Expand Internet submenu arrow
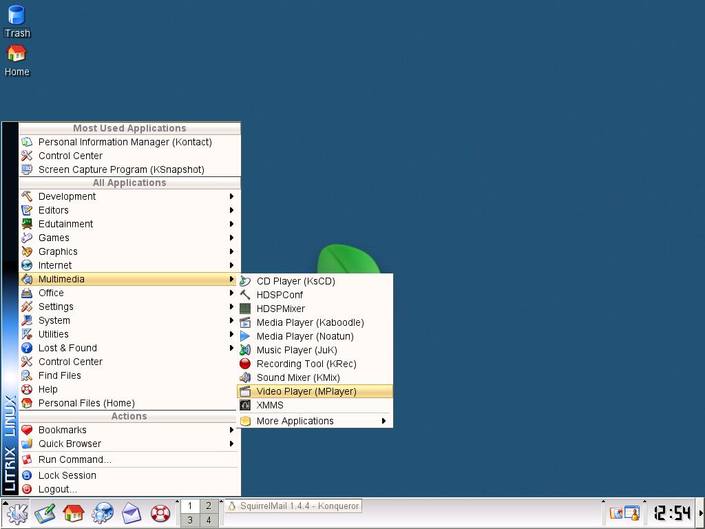 pyautogui.click(x=231, y=265)
